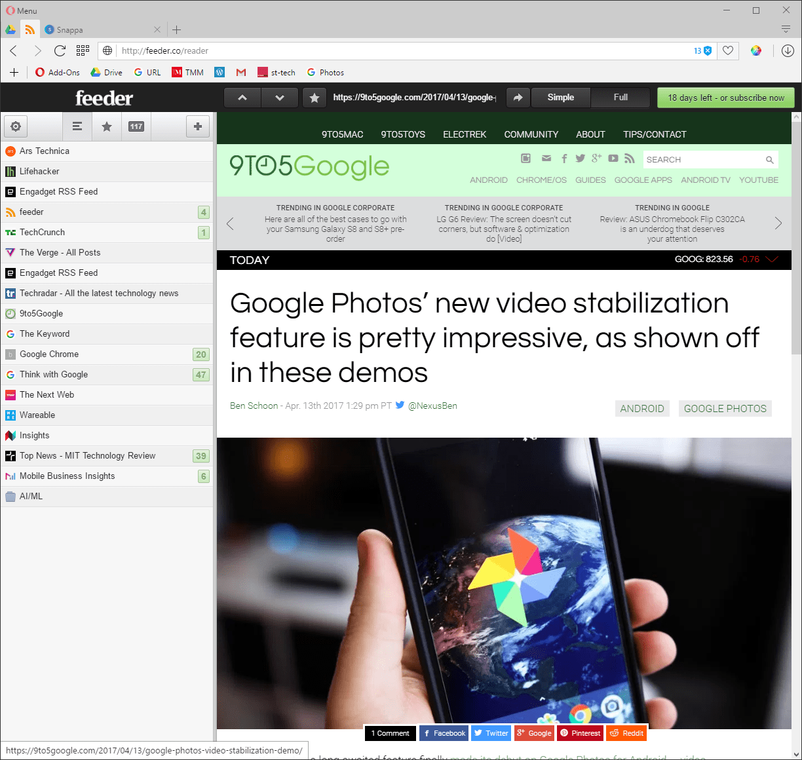Open 9TO5MAC site menu item
Viewport: 802px width, 760px height.
point(342,134)
